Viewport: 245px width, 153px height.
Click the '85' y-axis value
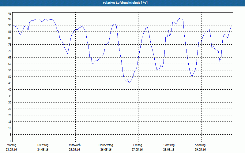pyautogui.click(x=10, y=32)
